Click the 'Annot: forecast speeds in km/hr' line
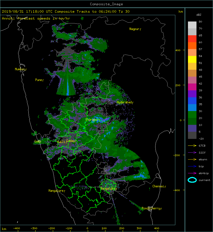Image resolution: width=213 pixels, height=232 pixels. coord(36,18)
